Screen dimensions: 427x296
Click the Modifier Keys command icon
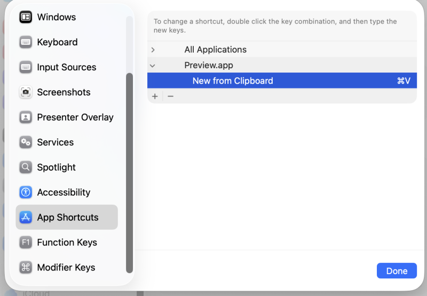click(x=26, y=268)
